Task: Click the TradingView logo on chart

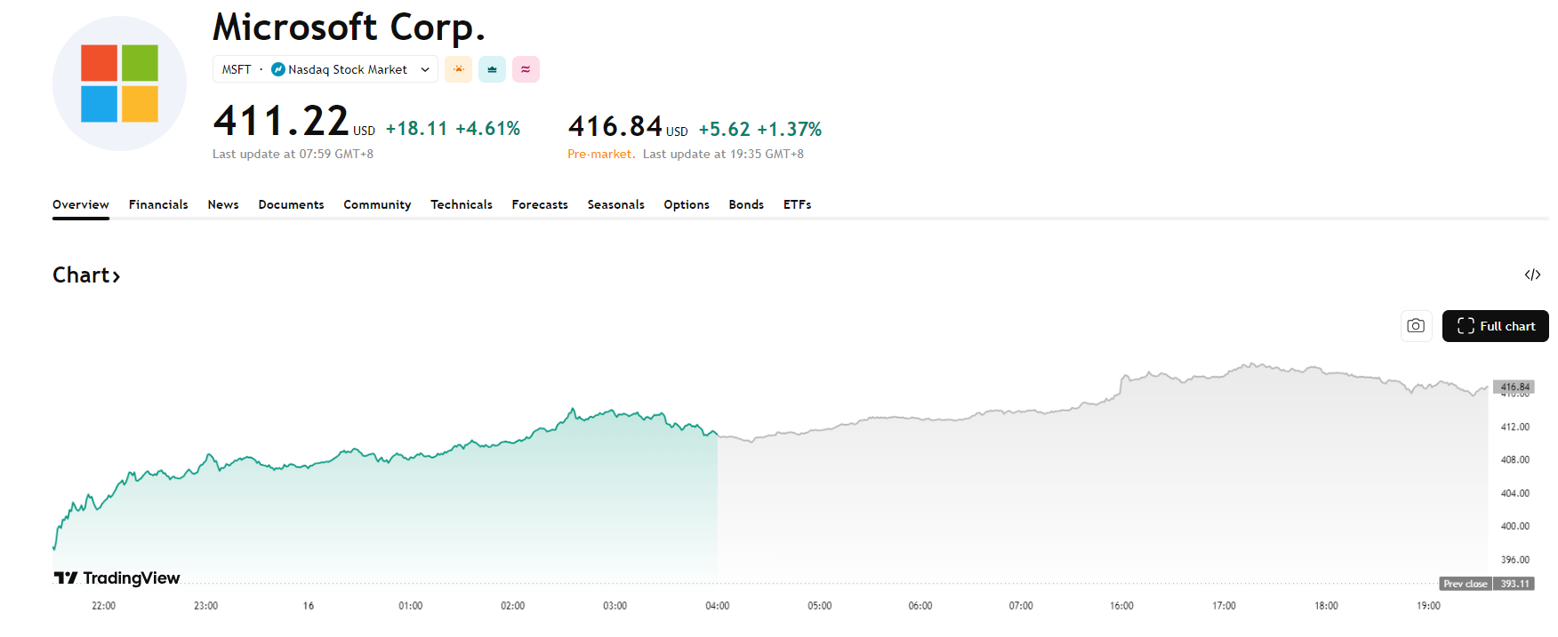Action: tap(117, 578)
